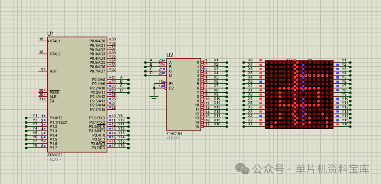Select the XTAL2 pin on U1
Image resolution: width=381 pixels, height=184 pixels.
pos(55,54)
